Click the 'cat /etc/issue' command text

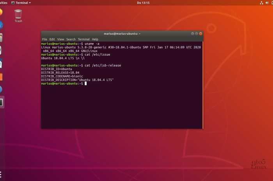[97, 54]
